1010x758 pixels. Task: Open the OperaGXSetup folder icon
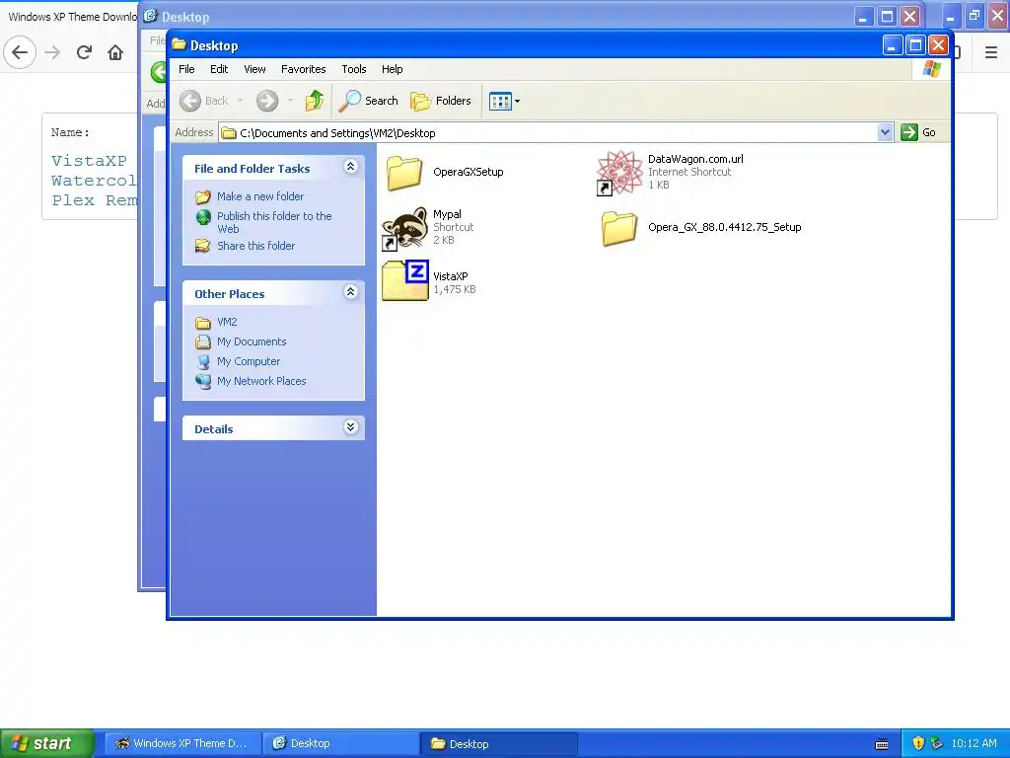click(404, 173)
